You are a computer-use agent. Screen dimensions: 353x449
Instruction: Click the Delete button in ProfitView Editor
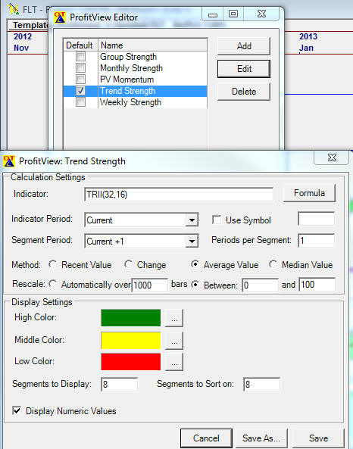[x=244, y=92]
